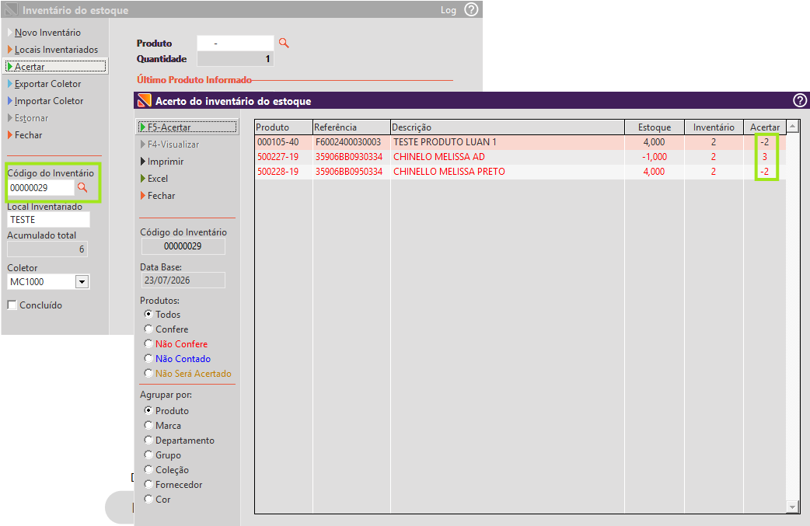Click the Referência column header
Screen dimensions: 810x526
click(x=351, y=127)
